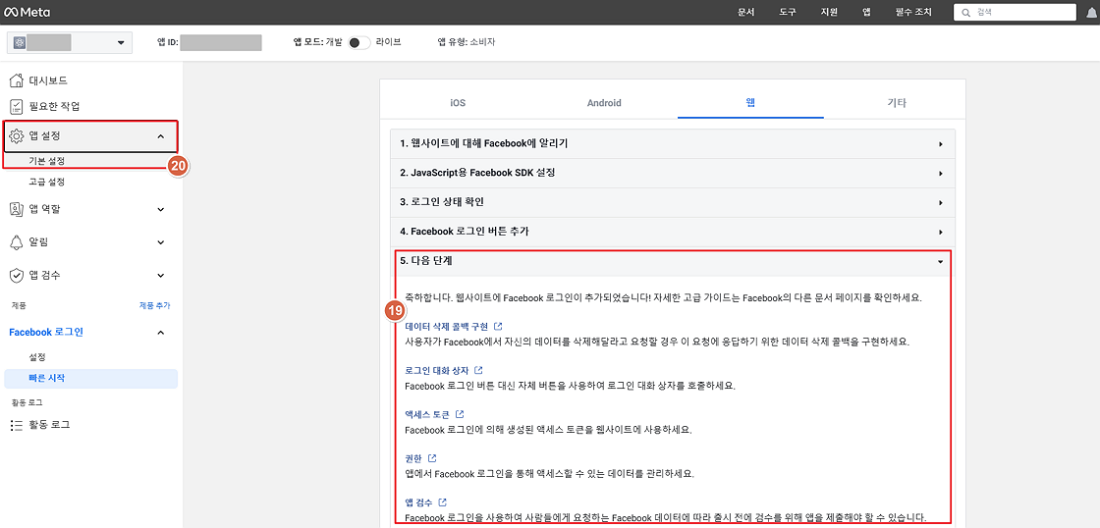Open 대시보드 in sidebar
Viewport: 1100px width, 528px height.
click(x=48, y=80)
